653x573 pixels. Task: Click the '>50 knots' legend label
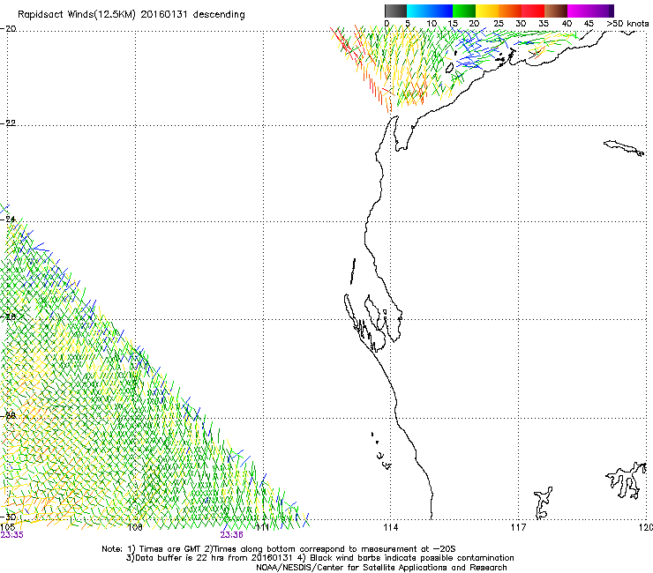coord(627,24)
